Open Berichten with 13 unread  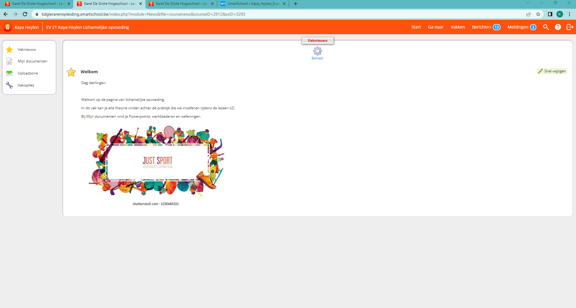point(486,27)
